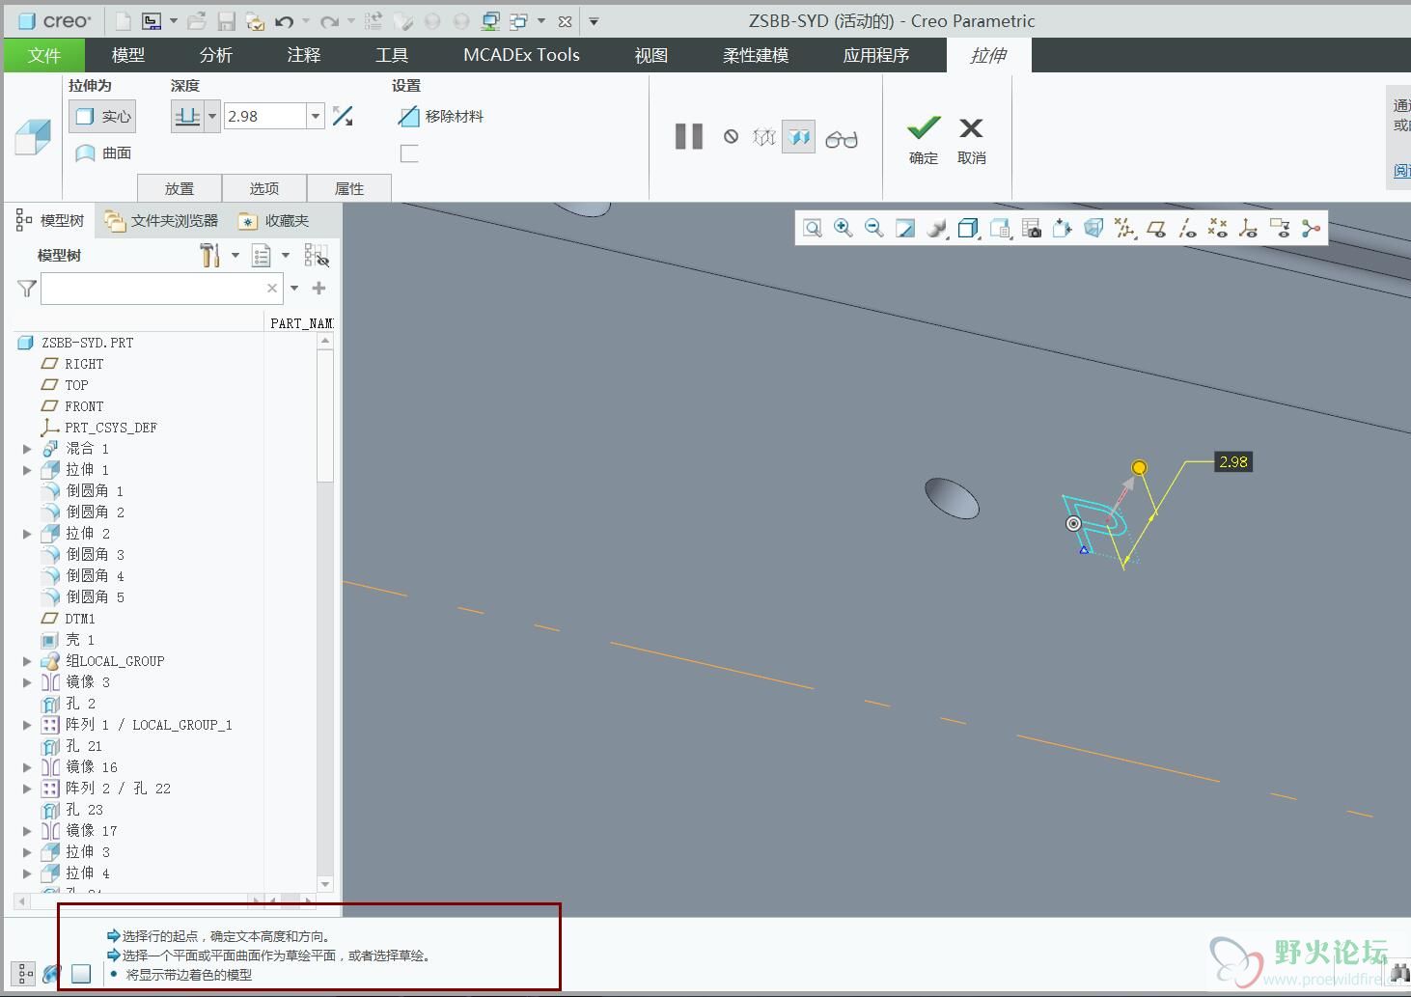The height and width of the screenshot is (997, 1411).
Task: Open the display style shading icon
Action: pyautogui.click(x=936, y=229)
